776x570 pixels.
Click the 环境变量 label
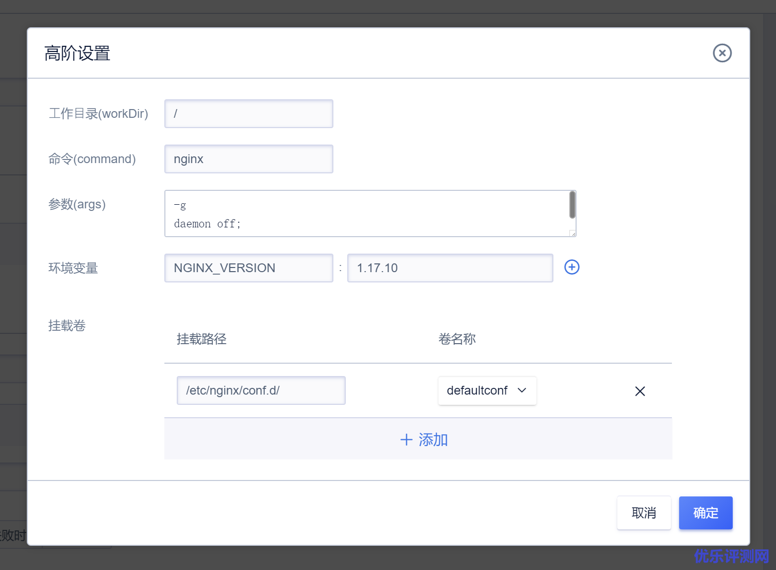[73, 268]
